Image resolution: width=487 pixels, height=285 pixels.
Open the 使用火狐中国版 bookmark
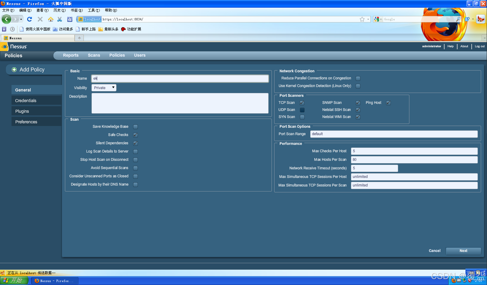(x=35, y=29)
